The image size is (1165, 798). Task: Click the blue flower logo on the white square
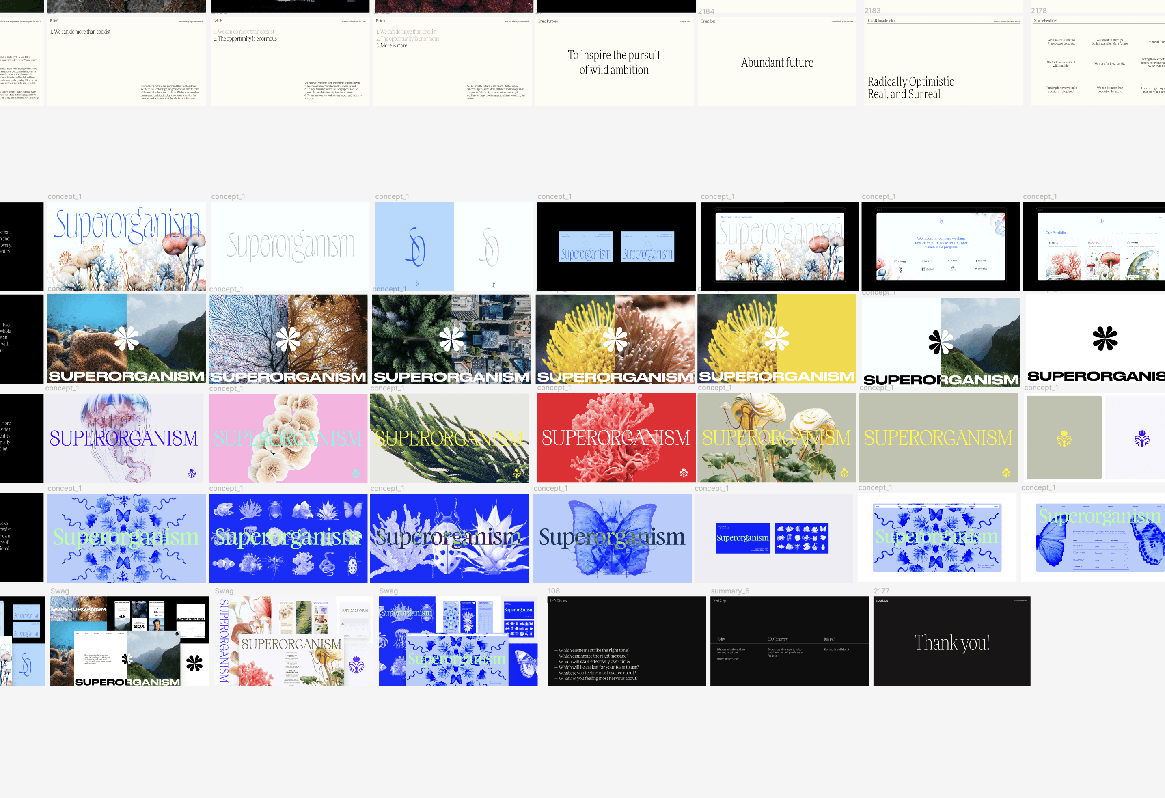pyautogui.click(x=1141, y=439)
